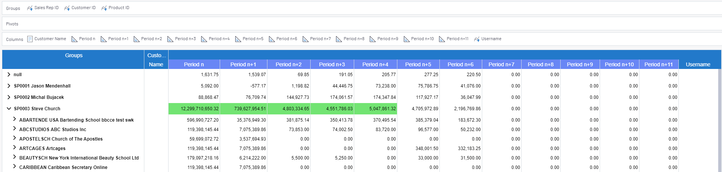Click the Customer Name column text icon

[x=30, y=39]
